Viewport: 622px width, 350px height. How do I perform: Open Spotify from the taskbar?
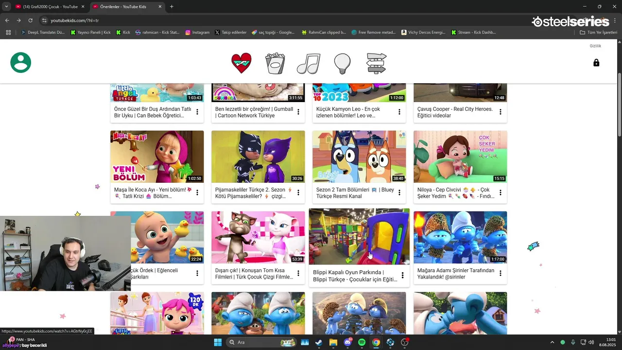click(x=362, y=342)
